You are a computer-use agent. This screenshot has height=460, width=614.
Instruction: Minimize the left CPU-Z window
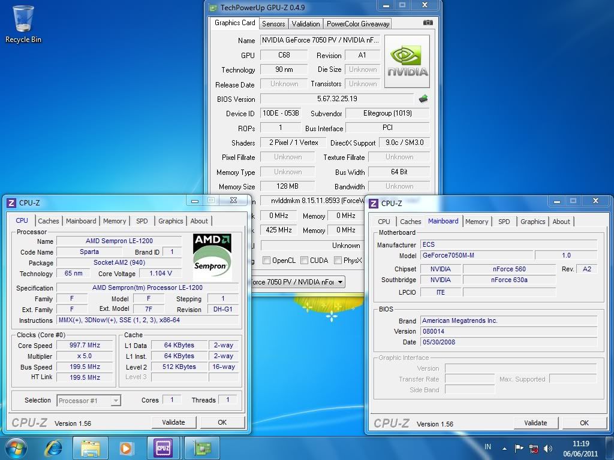coord(195,201)
